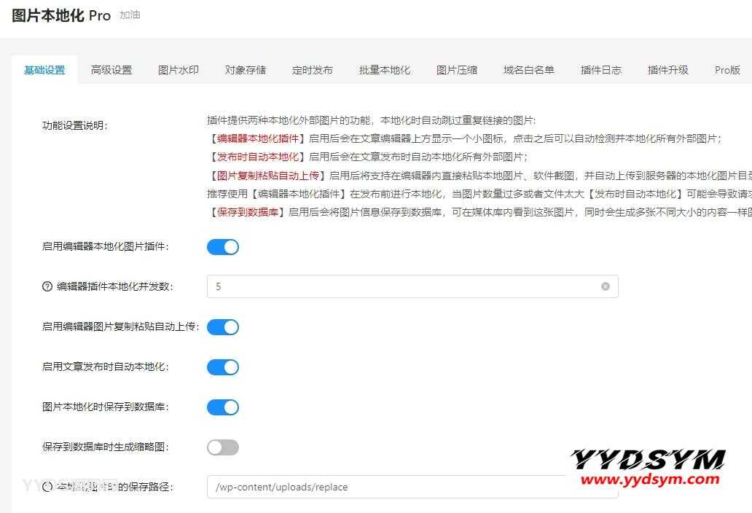Enable 保存到数据库时生成缩略图 switch
The height and width of the screenshot is (513, 752).
(222, 447)
